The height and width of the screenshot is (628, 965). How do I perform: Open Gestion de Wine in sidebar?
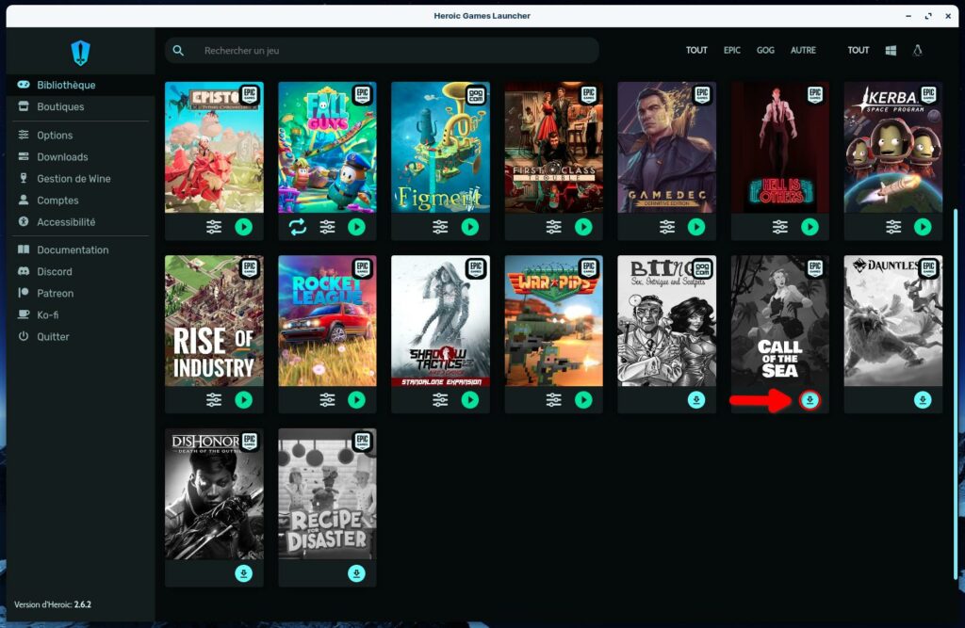point(74,179)
